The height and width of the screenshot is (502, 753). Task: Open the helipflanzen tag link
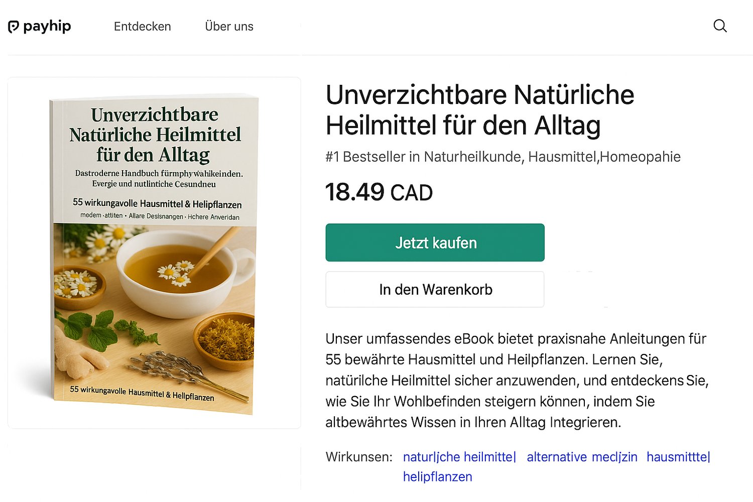(437, 476)
